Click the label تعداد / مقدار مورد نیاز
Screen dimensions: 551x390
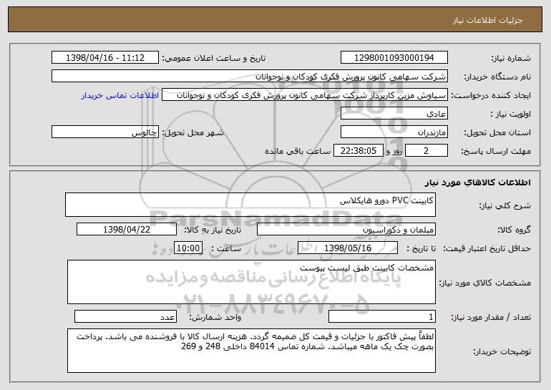491,317
